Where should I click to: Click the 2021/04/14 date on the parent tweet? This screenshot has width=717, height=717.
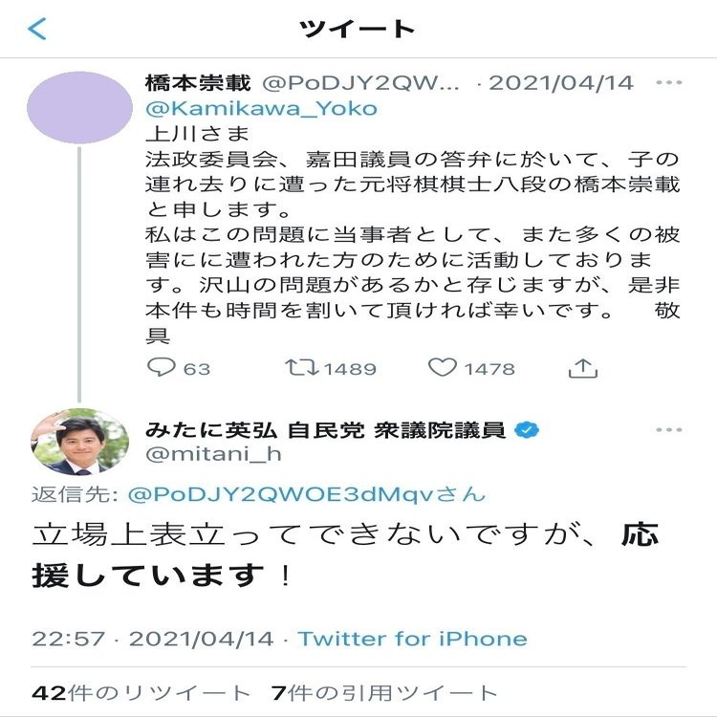point(561,83)
